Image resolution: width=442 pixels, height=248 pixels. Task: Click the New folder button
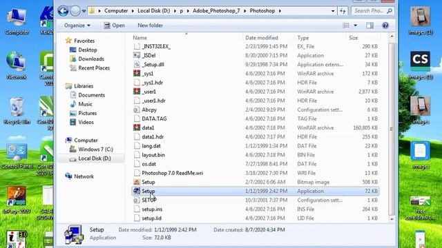(150, 25)
